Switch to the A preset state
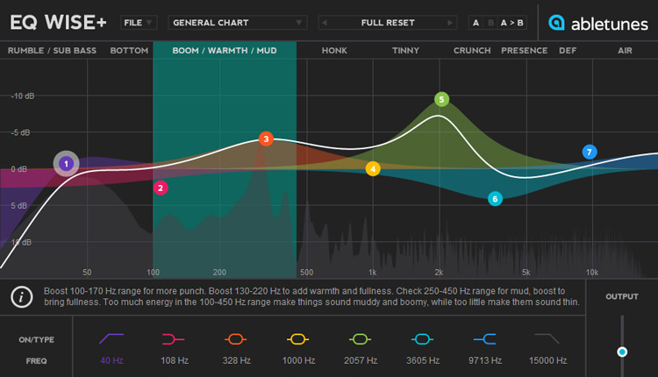 pos(476,23)
